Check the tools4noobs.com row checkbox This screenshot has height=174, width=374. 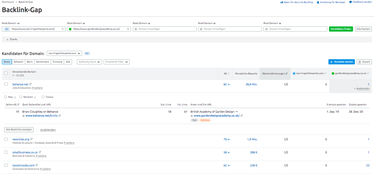click(6, 165)
